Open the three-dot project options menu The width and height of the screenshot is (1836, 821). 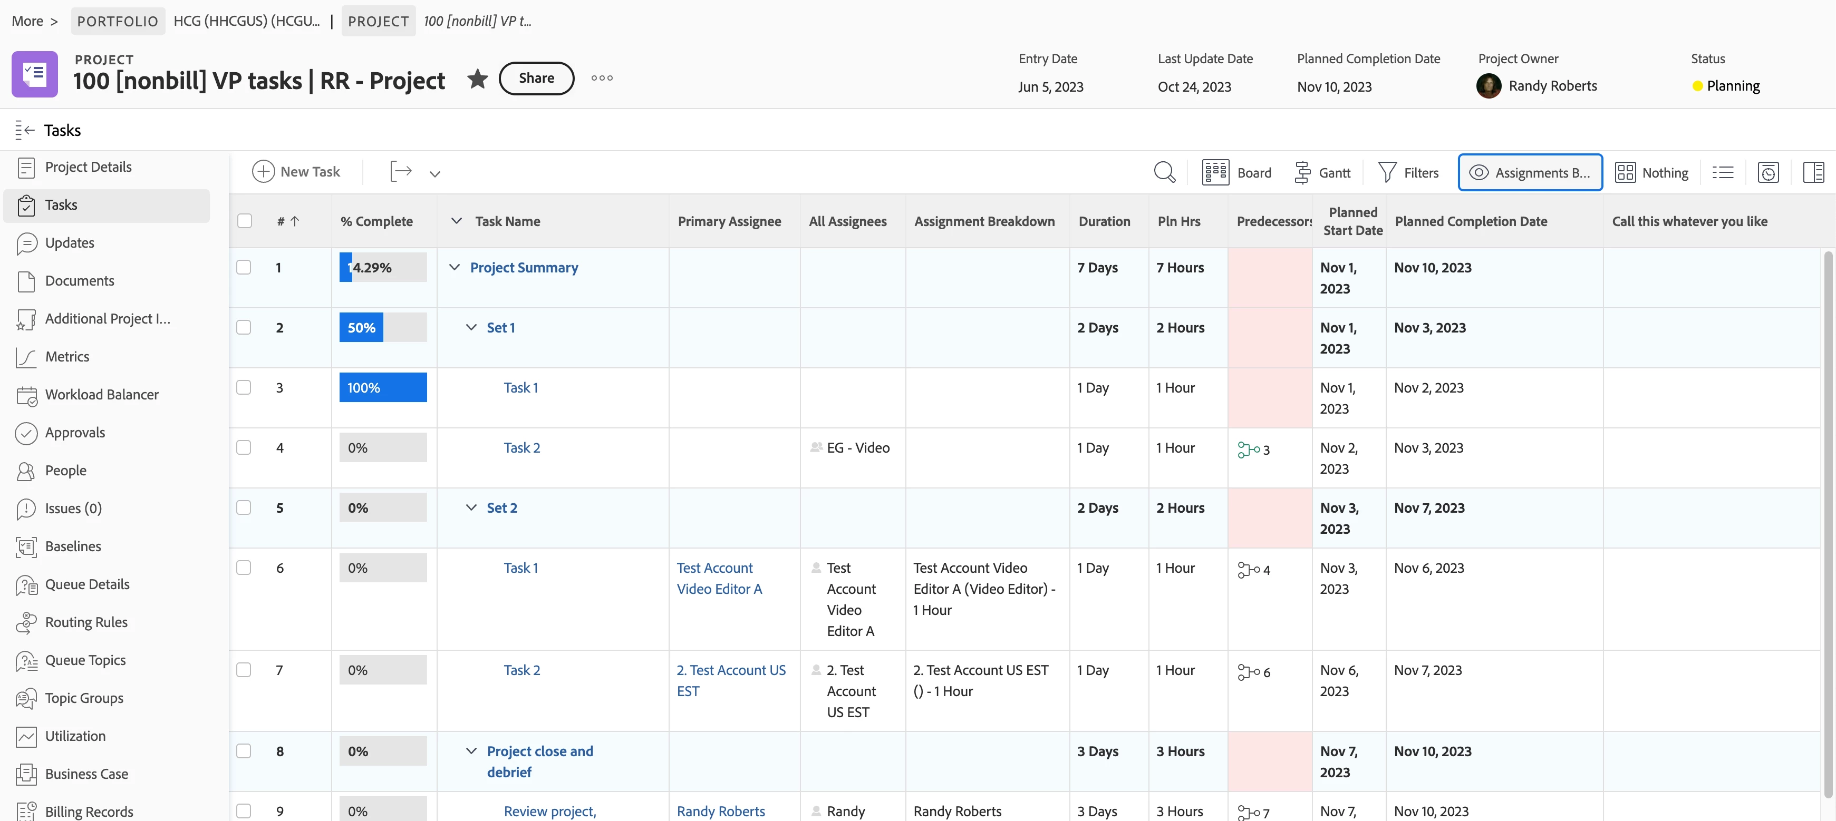coord(602,79)
